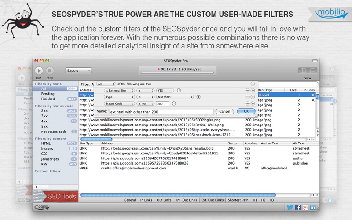
Task: Filter by 2xx status codes
Action: tap(55, 111)
